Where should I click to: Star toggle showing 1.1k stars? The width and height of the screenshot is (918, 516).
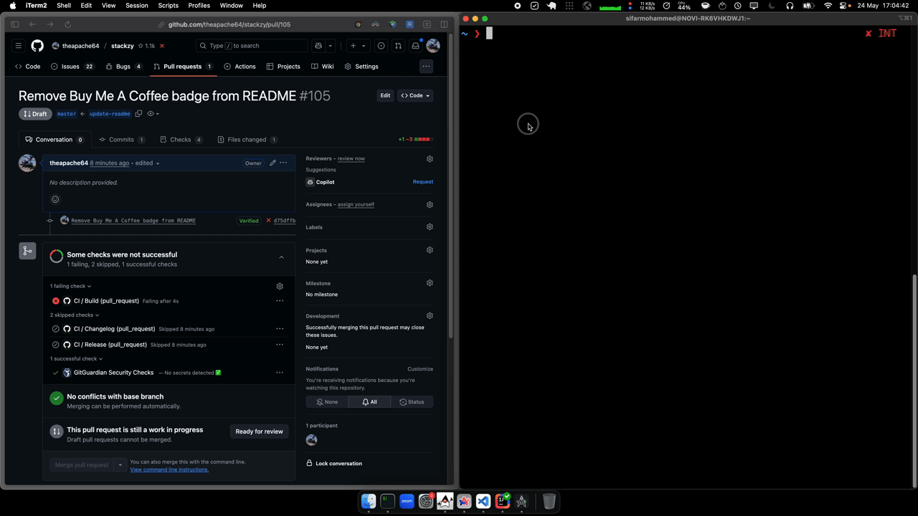pyautogui.click(x=146, y=46)
